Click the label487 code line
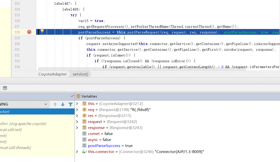280x162 pixels. tap(66, 4)
